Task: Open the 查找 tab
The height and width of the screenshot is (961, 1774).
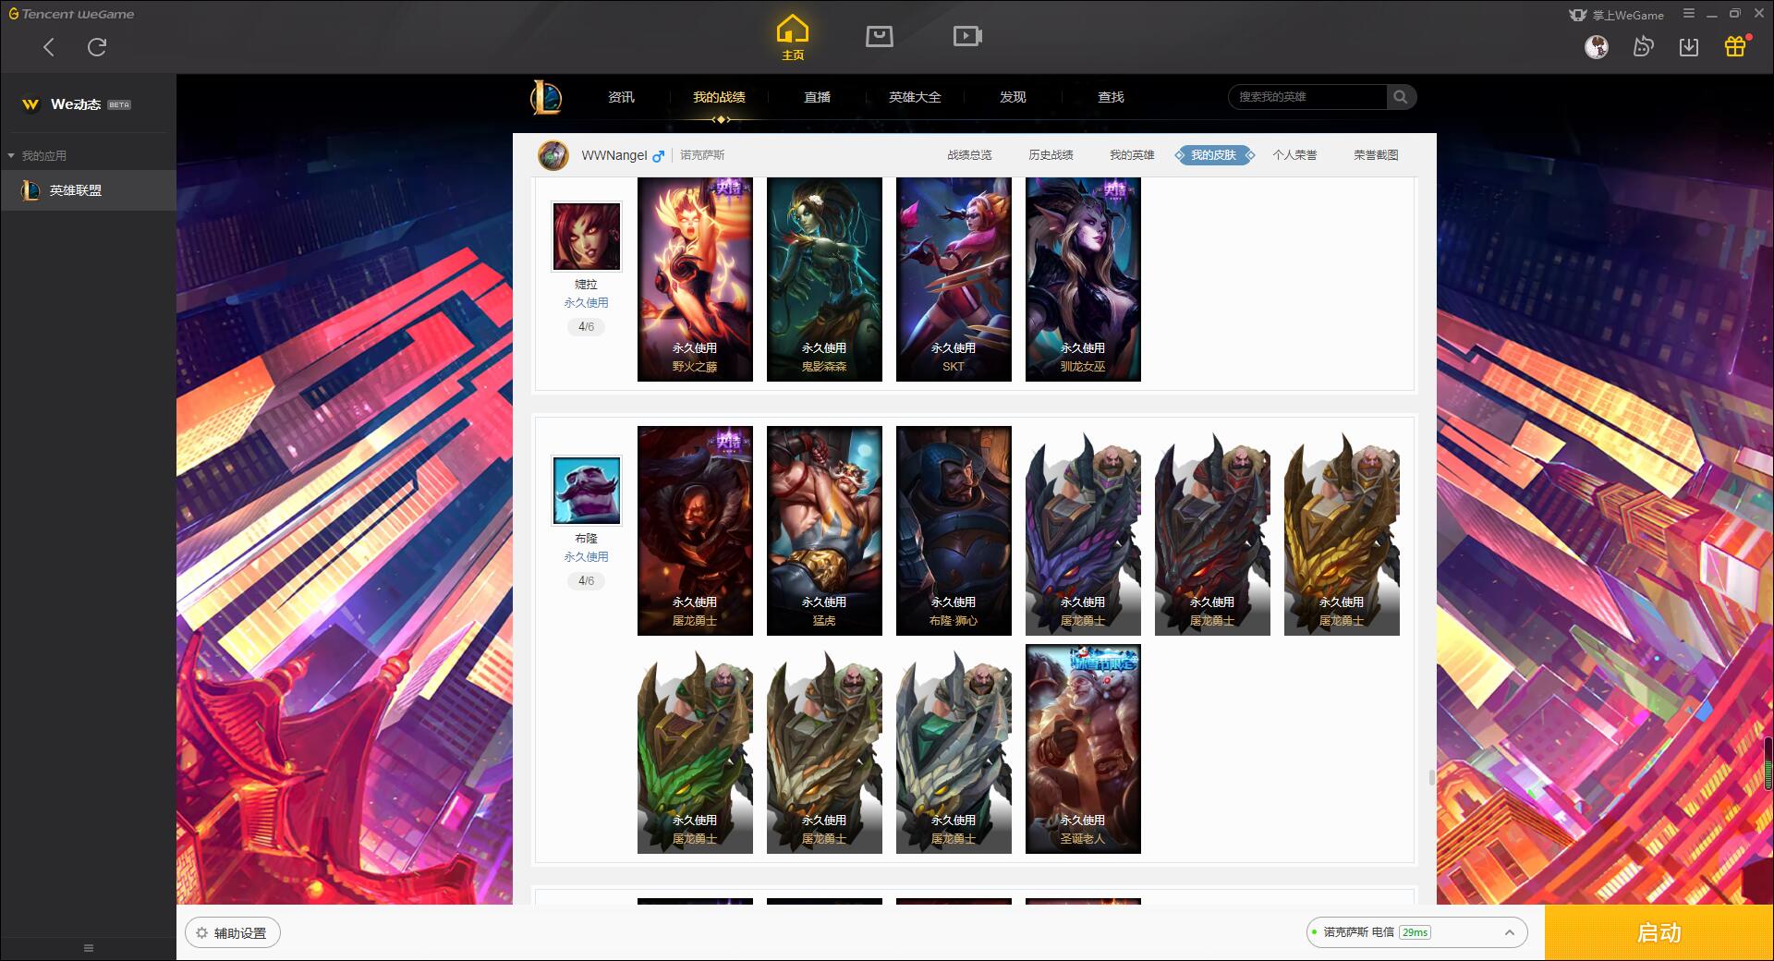Action: pyautogui.click(x=1111, y=97)
